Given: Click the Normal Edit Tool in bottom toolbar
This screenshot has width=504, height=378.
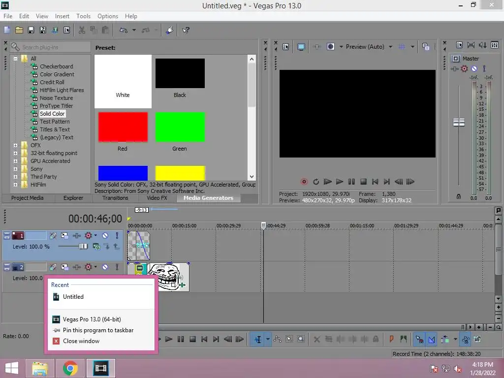Looking at the screenshot, I should click(x=258, y=339).
